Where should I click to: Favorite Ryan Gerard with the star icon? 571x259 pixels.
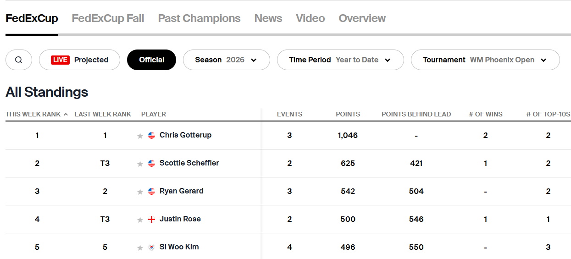click(140, 192)
